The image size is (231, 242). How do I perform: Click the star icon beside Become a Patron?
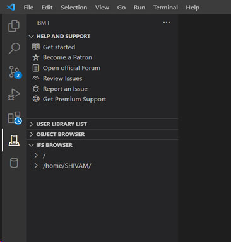coord(36,57)
